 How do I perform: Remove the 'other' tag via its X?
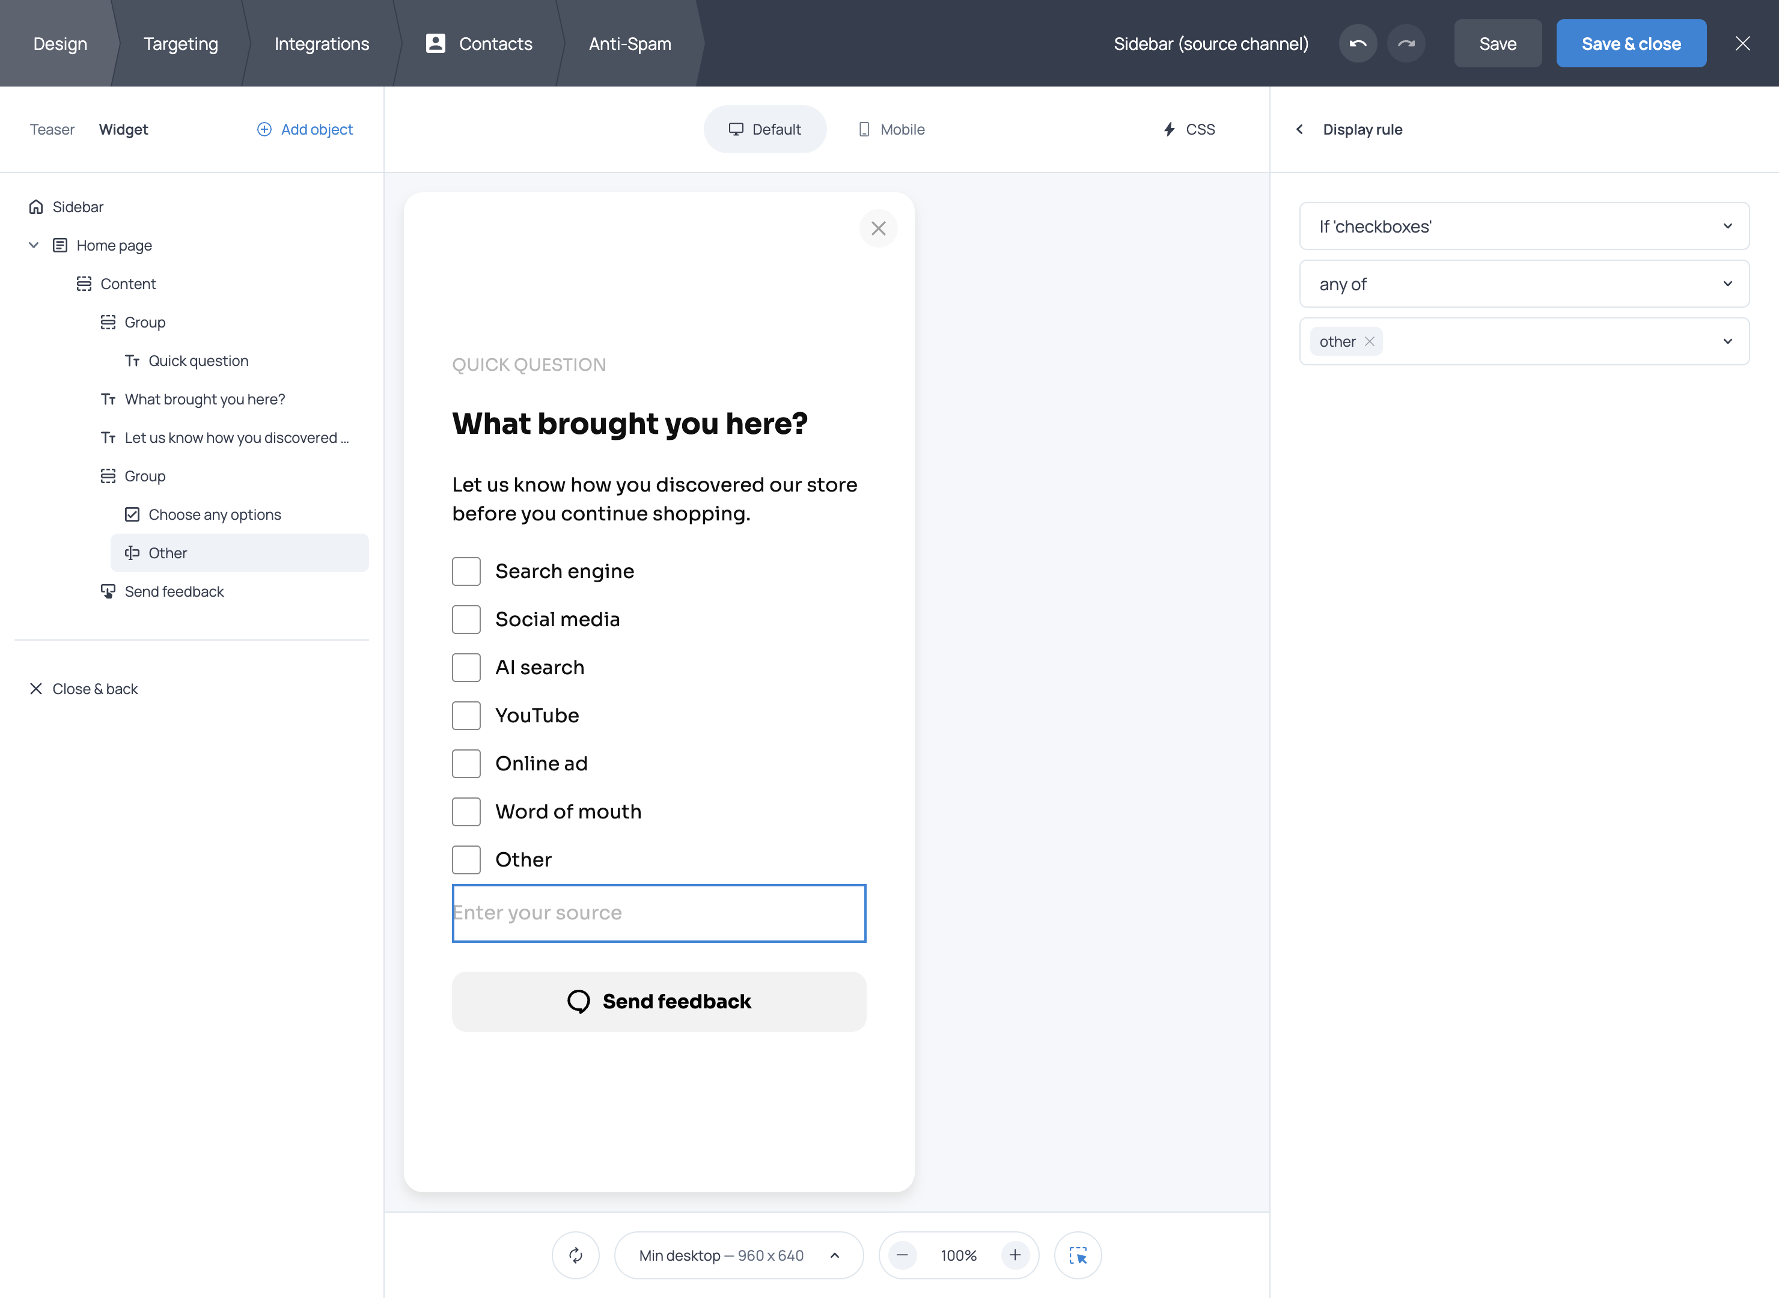point(1370,341)
